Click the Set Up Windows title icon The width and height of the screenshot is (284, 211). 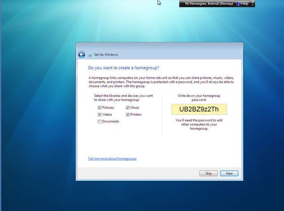point(89,55)
